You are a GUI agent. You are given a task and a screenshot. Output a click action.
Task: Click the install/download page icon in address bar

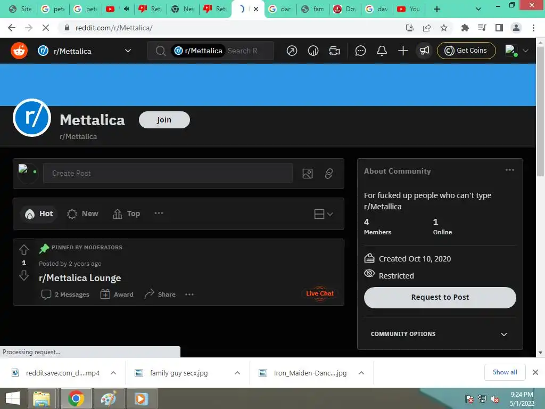click(410, 28)
